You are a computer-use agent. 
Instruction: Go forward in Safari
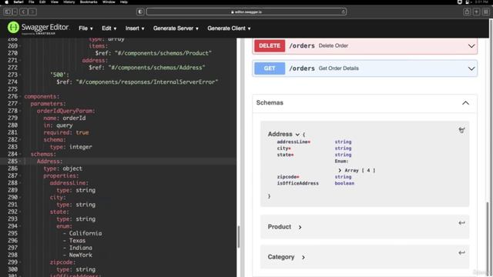[x=32, y=12]
